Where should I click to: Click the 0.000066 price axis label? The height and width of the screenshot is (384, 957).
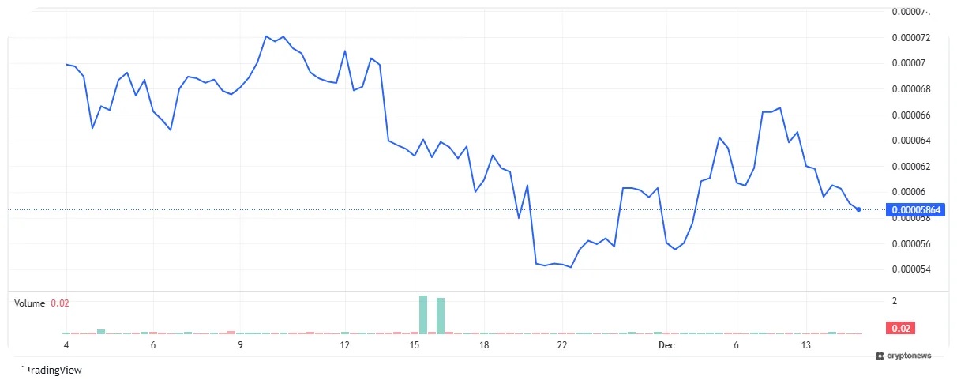point(910,115)
